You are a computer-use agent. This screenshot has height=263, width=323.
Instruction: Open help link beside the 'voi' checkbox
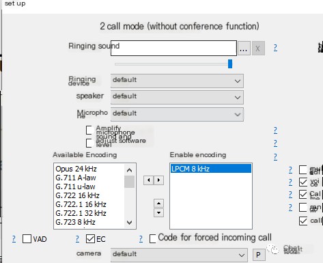pyautogui.click(x=290, y=182)
